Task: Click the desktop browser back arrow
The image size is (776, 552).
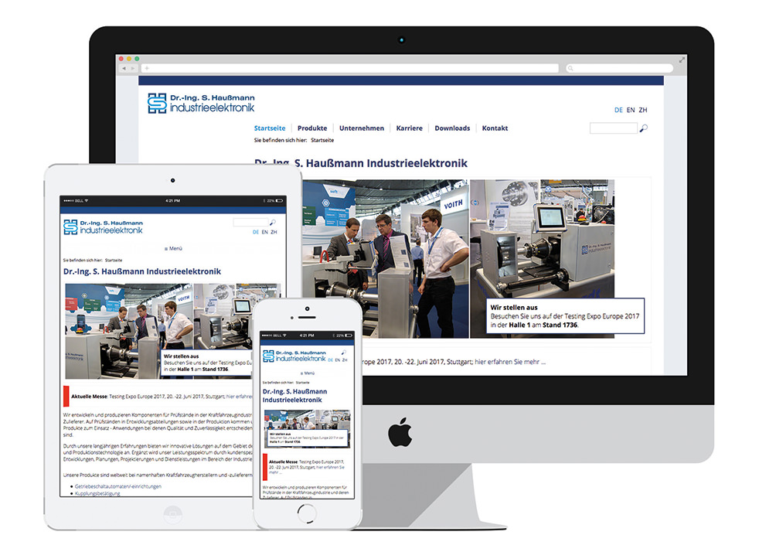Action: coord(124,68)
